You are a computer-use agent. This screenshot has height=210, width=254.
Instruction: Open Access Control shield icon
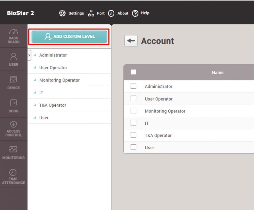pos(13,124)
